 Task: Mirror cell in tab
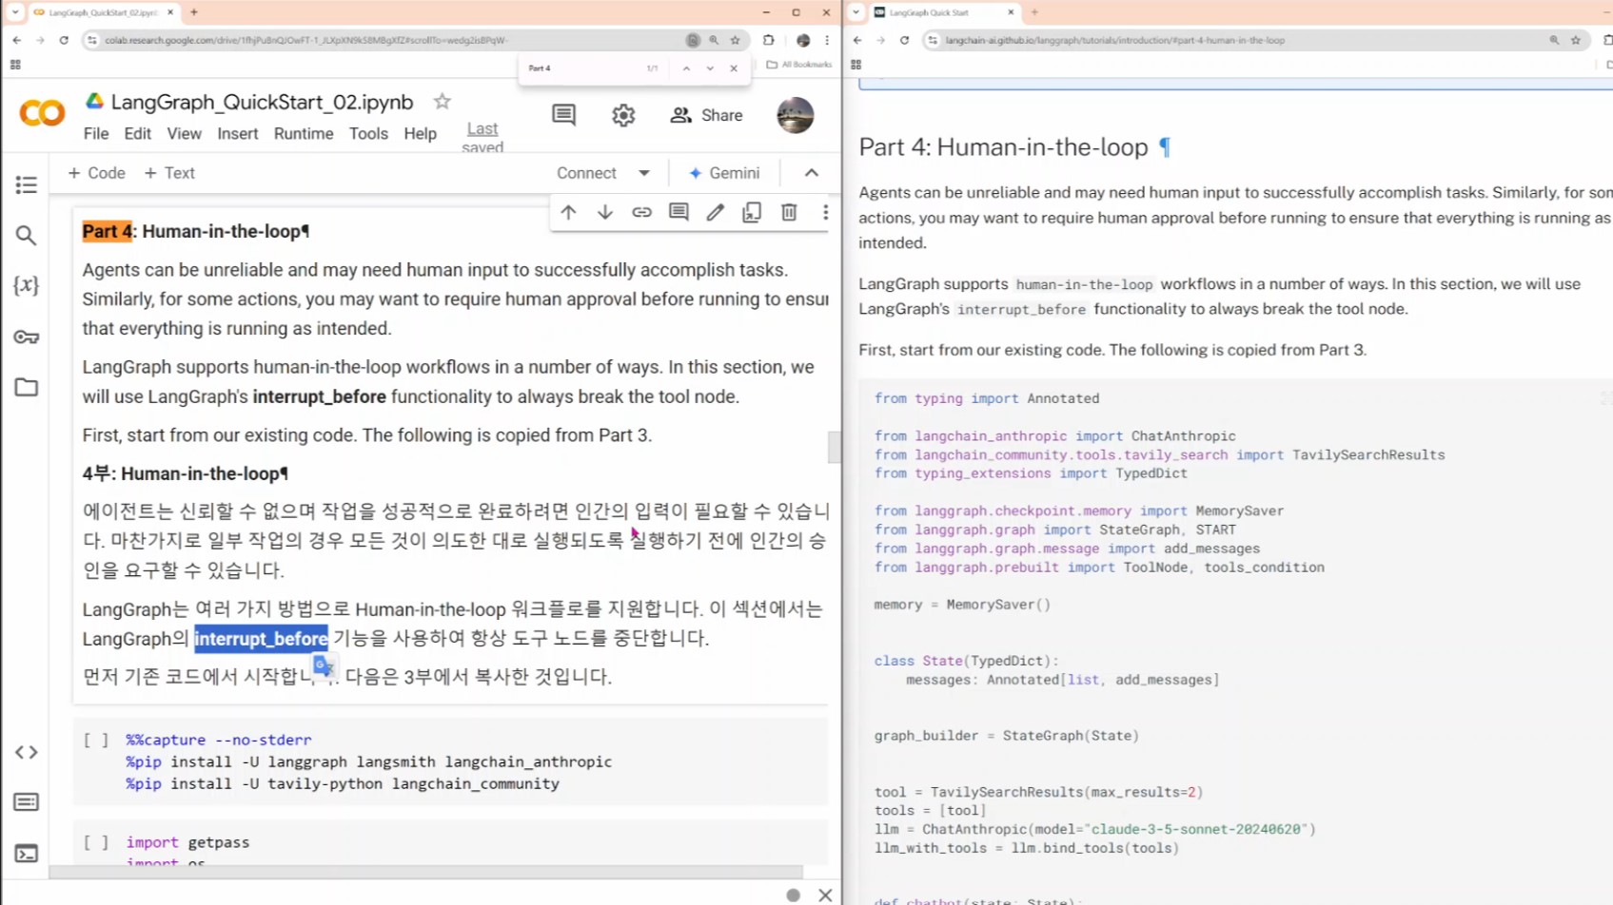(x=752, y=212)
